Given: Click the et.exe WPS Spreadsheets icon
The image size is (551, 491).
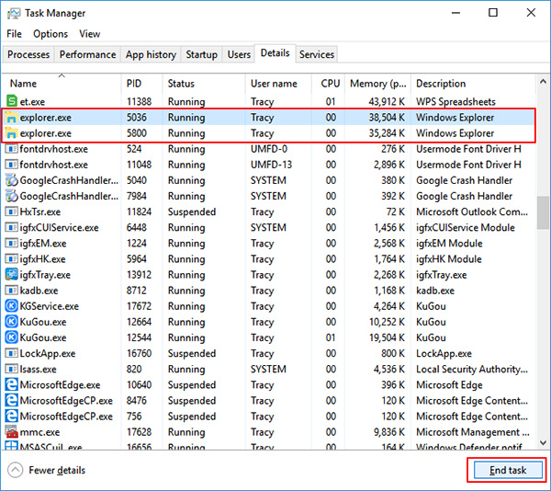Looking at the screenshot, I should 12,102.
